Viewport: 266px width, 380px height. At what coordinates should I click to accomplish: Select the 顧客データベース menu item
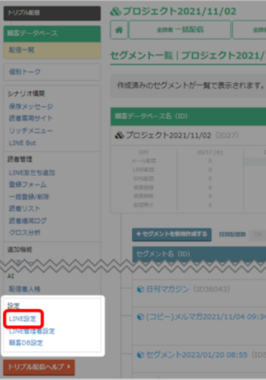point(52,34)
